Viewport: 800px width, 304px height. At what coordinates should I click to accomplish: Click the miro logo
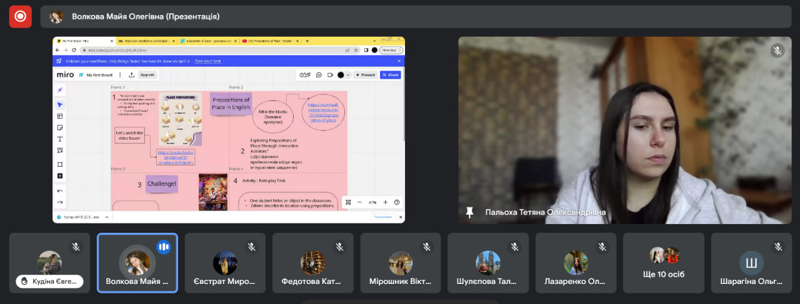(65, 75)
